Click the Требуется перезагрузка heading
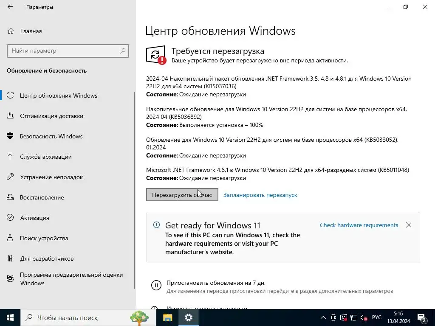Viewport: 435px width, 326px height. tap(218, 51)
